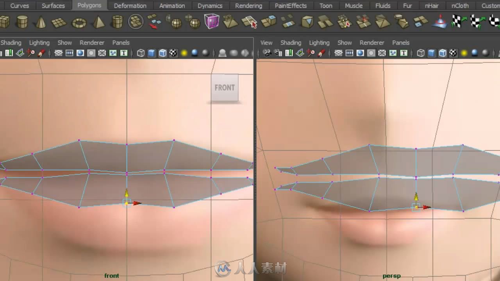Click the pyramid-on-plane shelf icon
The image size is (500, 281).
230,22
